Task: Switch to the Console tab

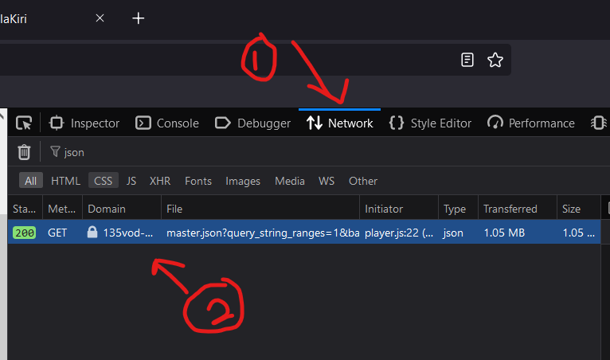Action: click(167, 123)
